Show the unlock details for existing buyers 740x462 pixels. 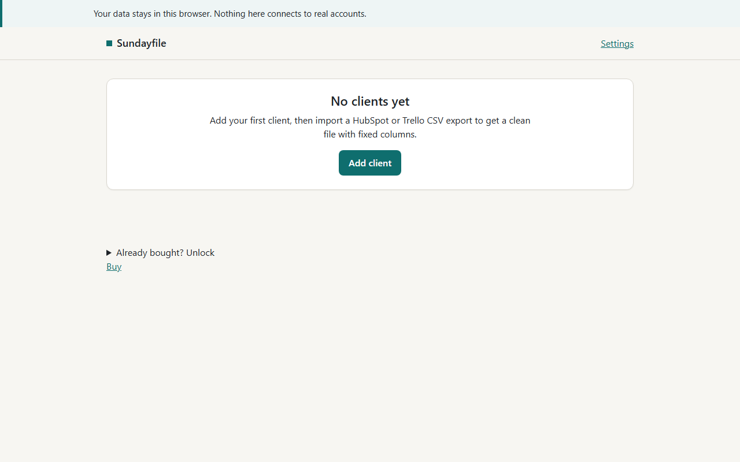(x=161, y=252)
